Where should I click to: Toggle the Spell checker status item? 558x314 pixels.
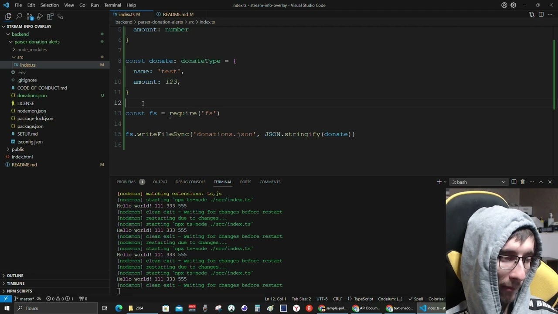pyautogui.click(x=416, y=299)
